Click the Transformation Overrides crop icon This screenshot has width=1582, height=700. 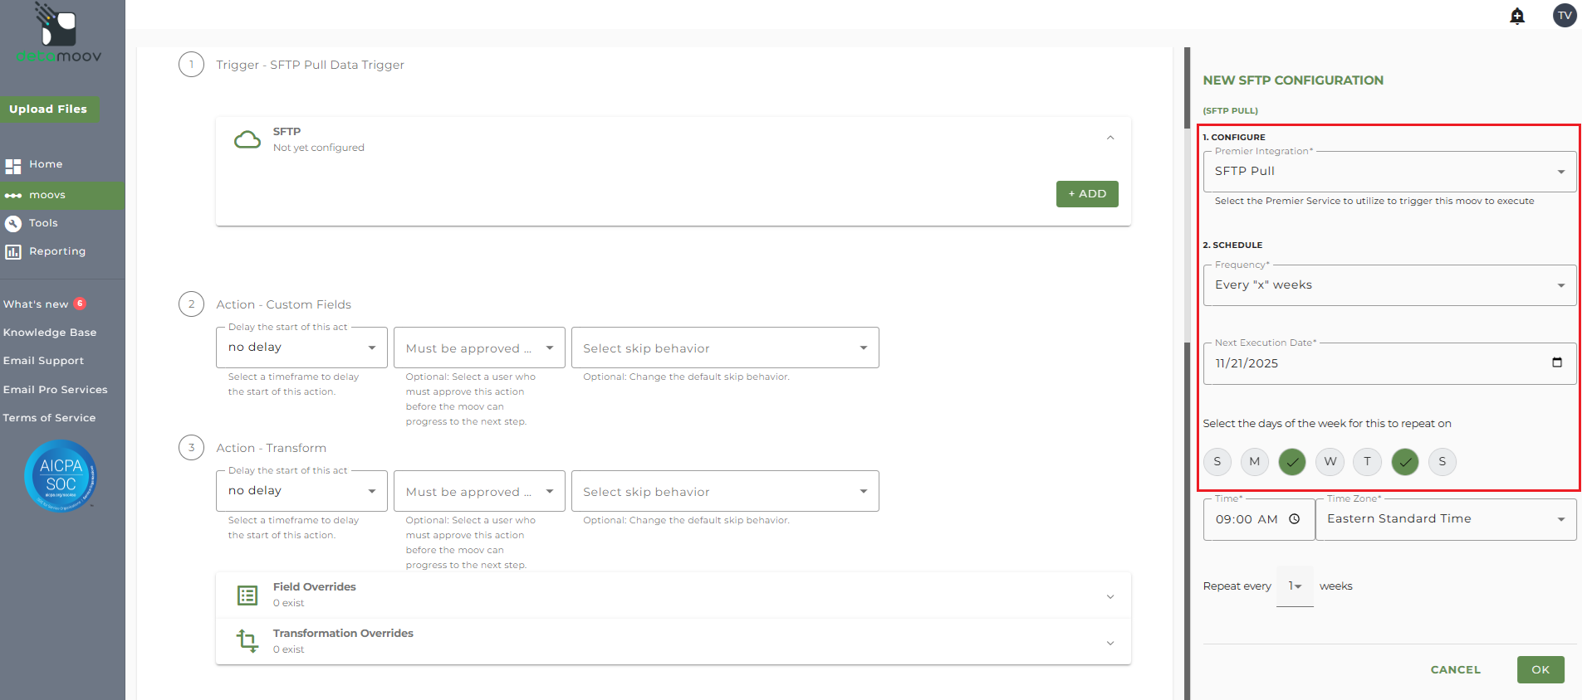(x=247, y=640)
